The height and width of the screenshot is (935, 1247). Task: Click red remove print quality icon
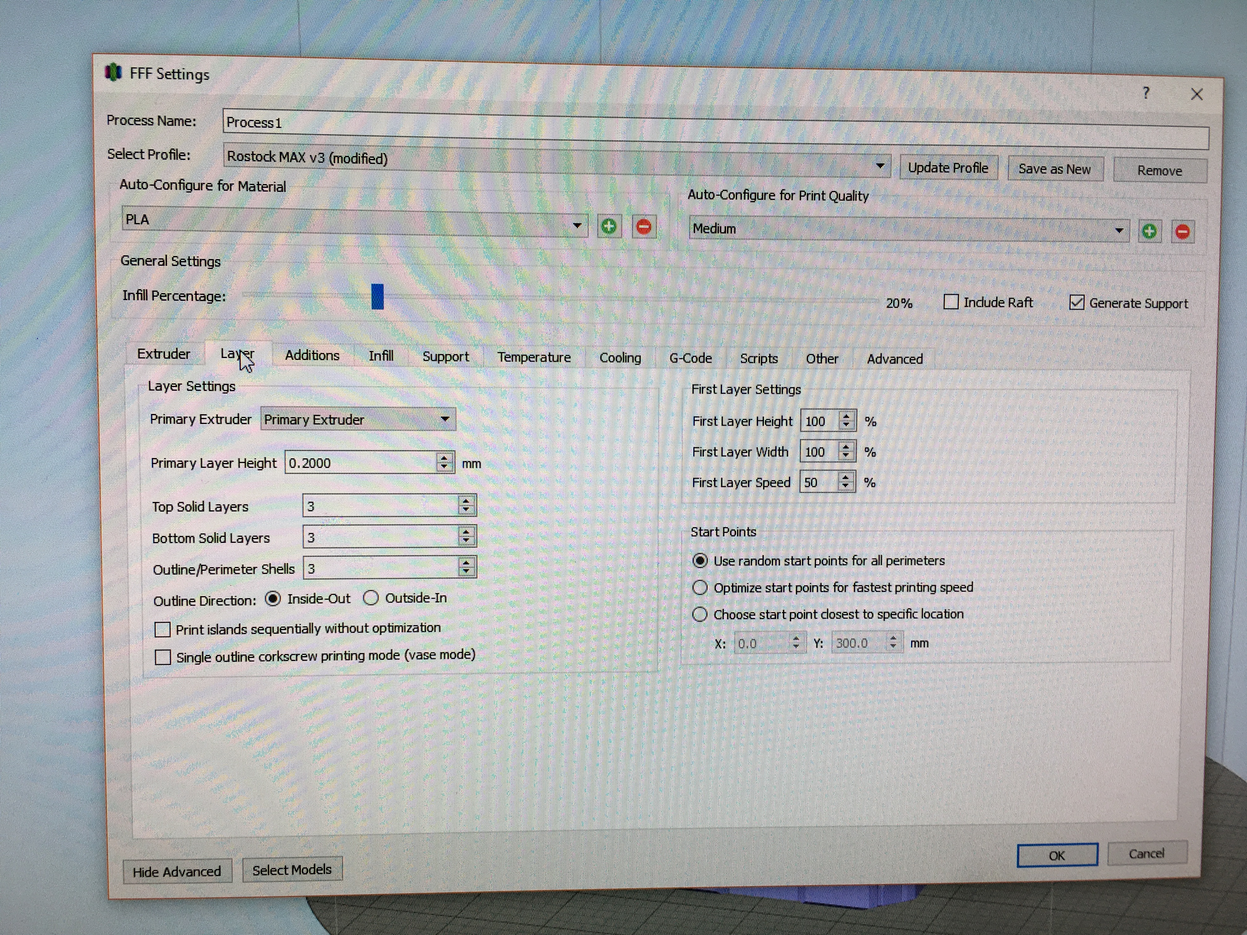[1182, 232]
